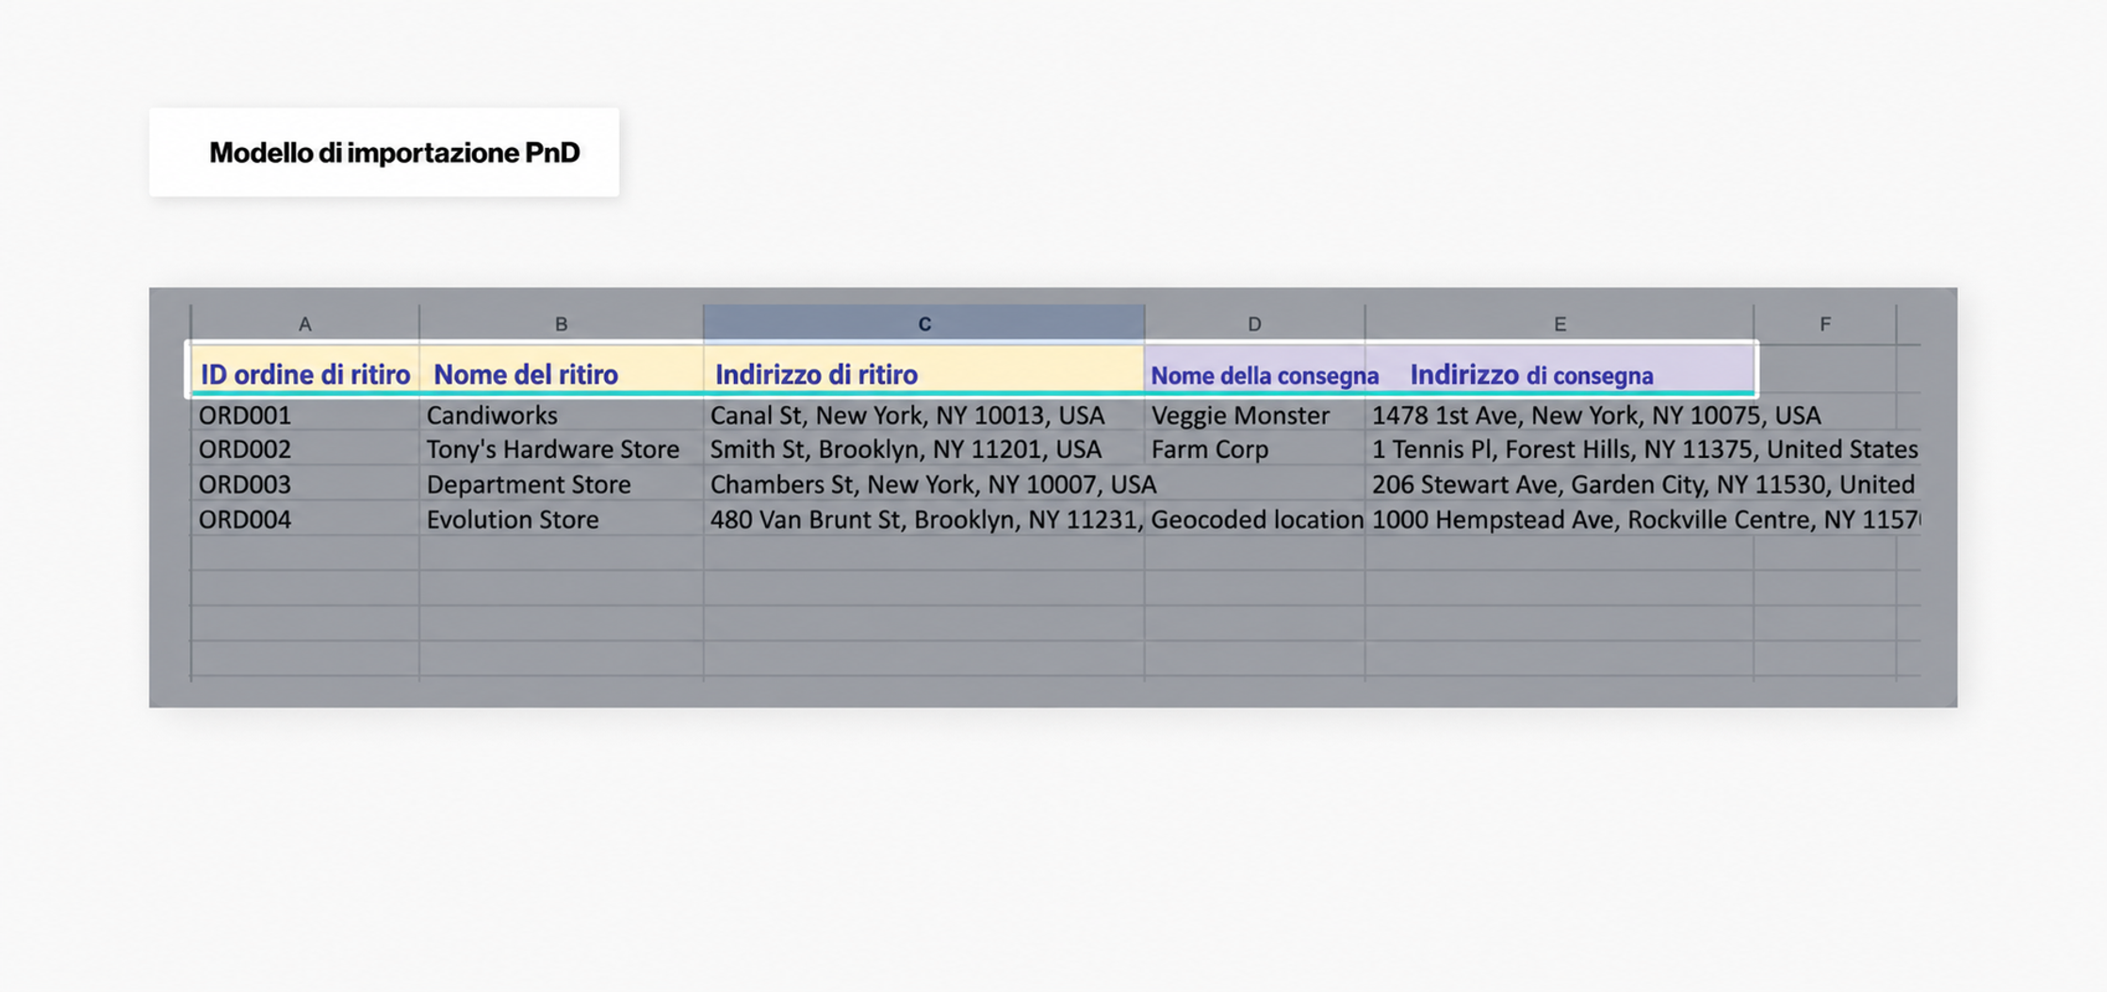Screen dimensions: 2107x992
Task: Select the 1 Tennis Pl delivery address
Action: [1560, 449]
